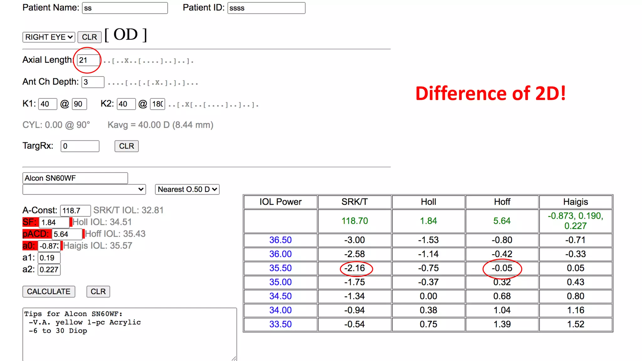The height and width of the screenshot is (361, 642).
Task: Click the pACD value input field
Action: (x=66, y=234)
